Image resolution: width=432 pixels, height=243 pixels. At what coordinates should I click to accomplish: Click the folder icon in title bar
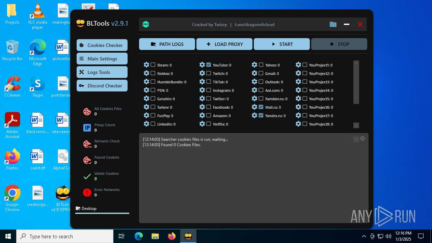[x=333, y=24]
